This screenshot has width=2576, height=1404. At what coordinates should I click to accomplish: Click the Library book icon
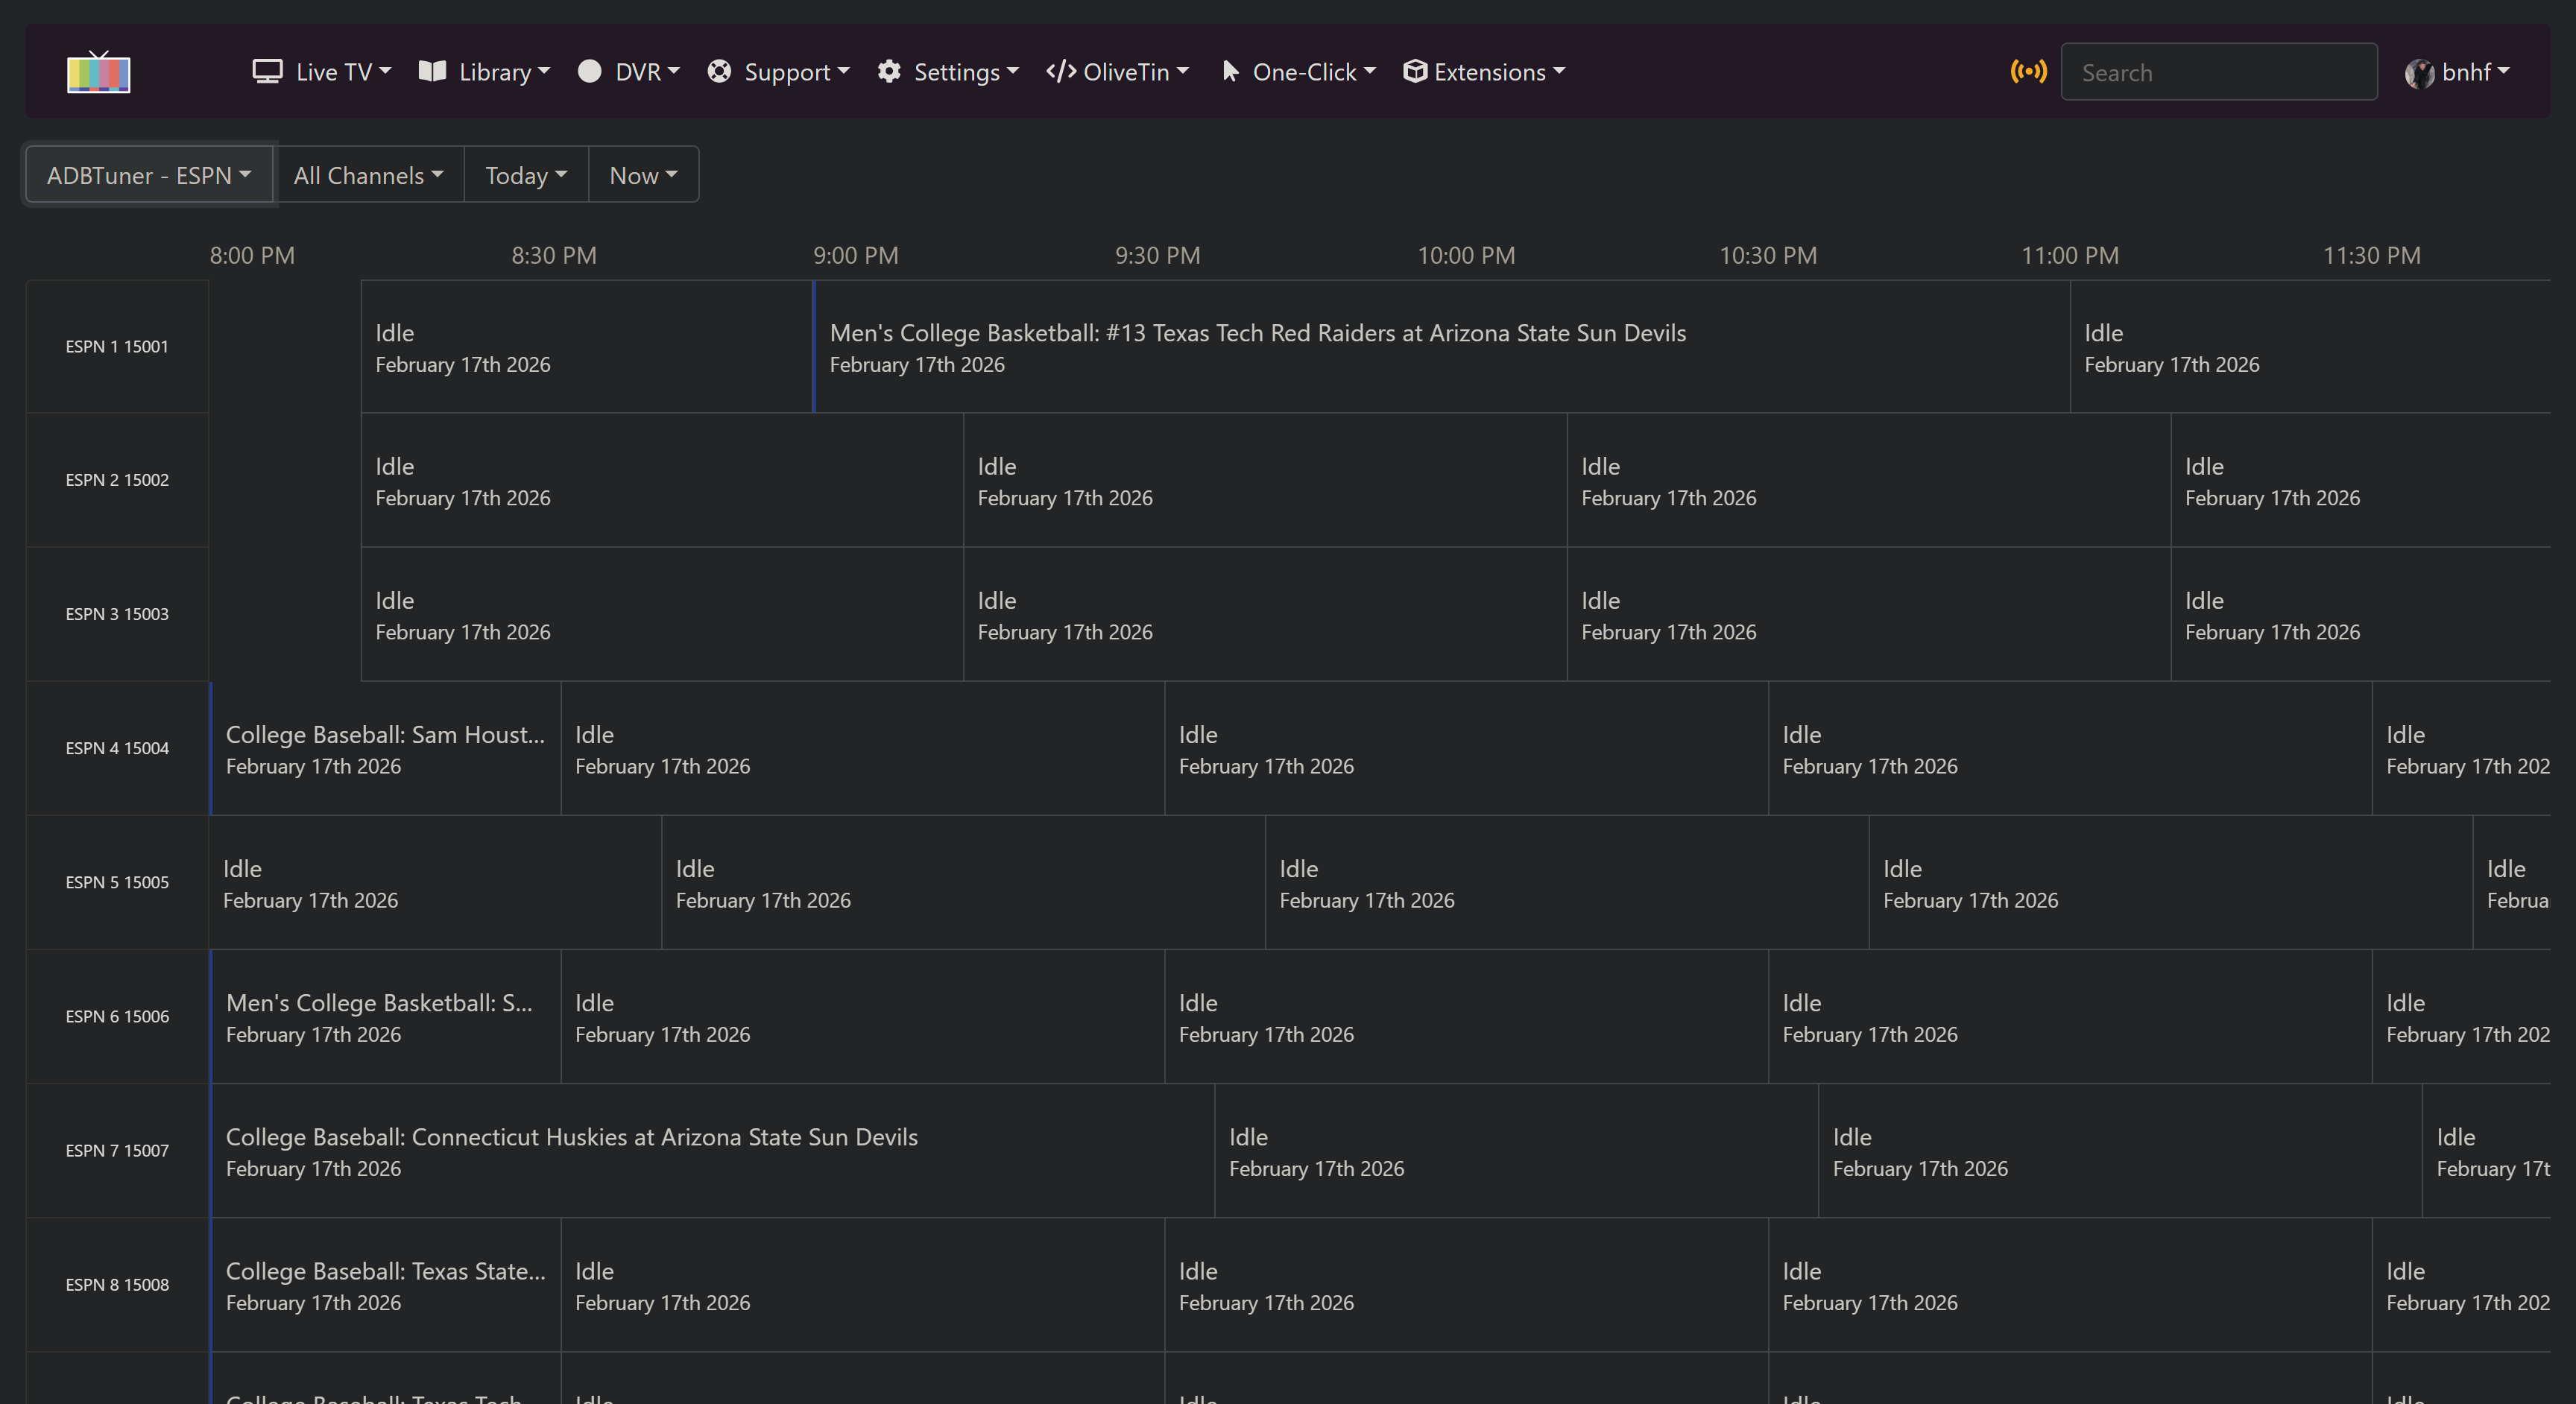pos(432,72)
